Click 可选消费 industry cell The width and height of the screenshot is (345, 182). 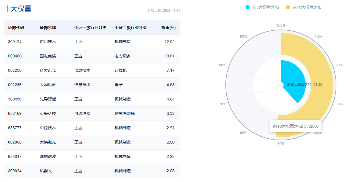coord(82,113)
